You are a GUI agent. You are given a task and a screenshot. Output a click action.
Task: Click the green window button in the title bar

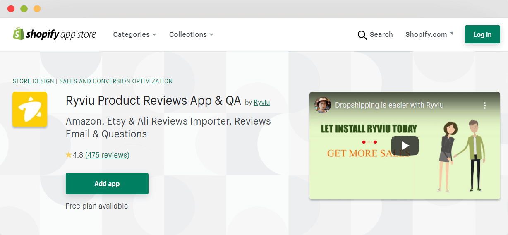coord(24,9)
